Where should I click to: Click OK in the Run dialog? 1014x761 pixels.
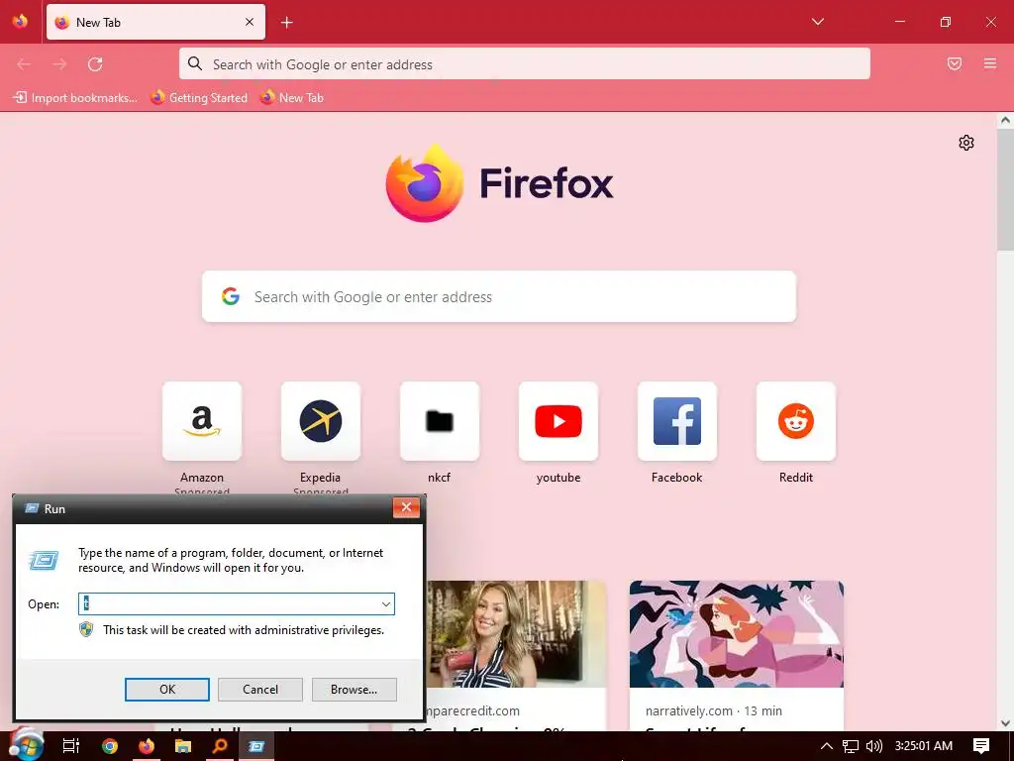pyautogui.click(x=166, y=690)
